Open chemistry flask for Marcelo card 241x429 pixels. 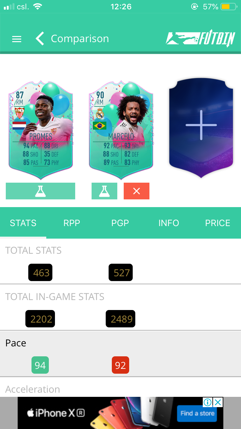tap(104, 191)
